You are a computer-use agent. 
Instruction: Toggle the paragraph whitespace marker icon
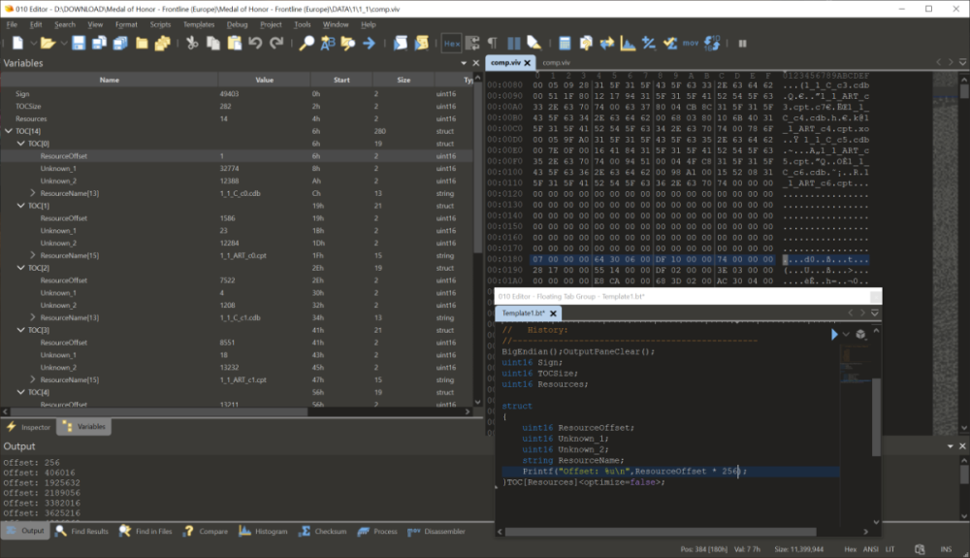(x=493, y=43)
